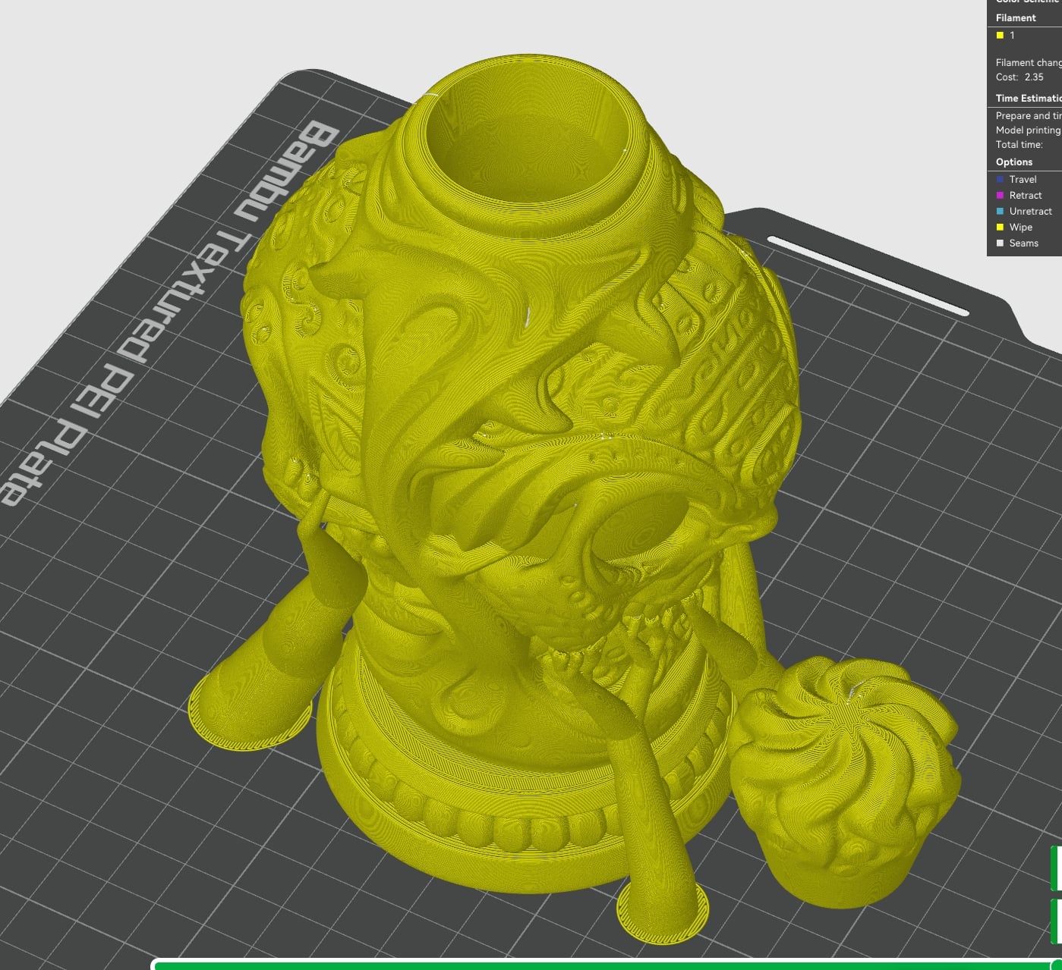
Task: Click the Time Estimation section header
Action: (x=1029, y=99)
